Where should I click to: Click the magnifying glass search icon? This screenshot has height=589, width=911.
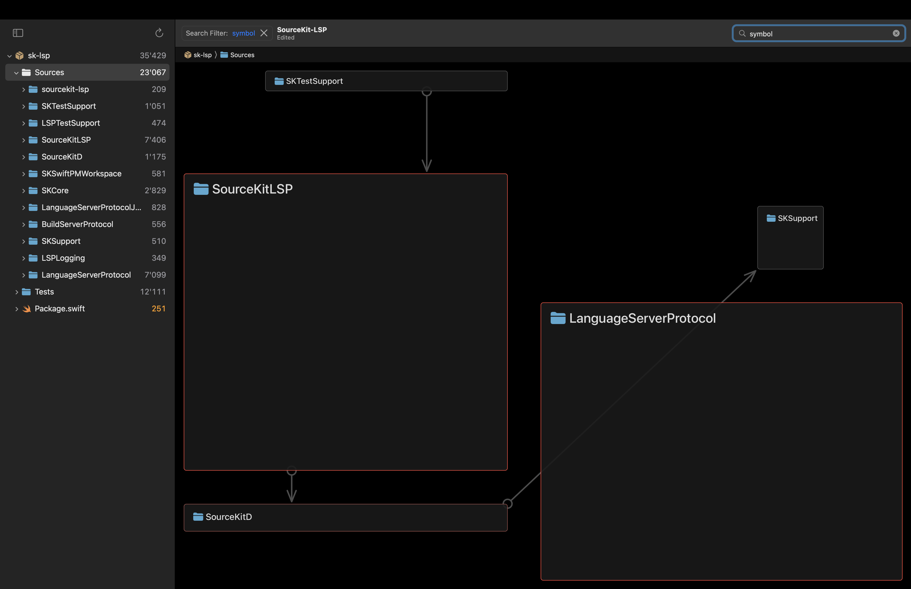(x=742, y=33)
